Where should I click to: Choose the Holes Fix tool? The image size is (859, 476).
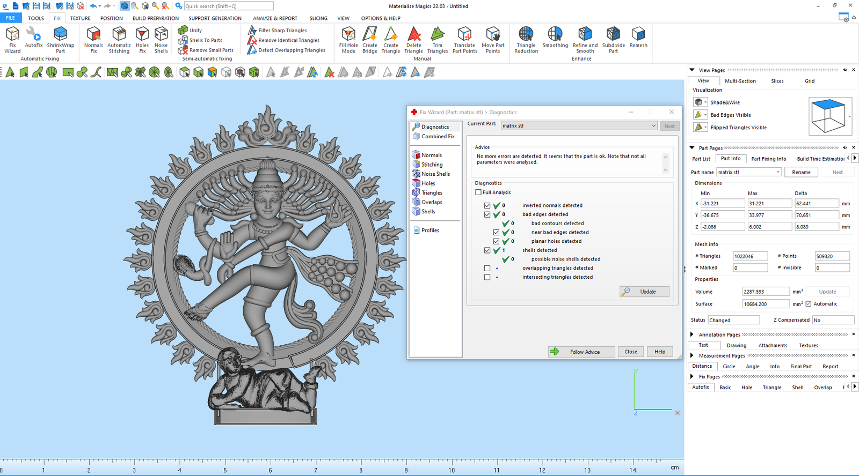click(x=142, y=40)
